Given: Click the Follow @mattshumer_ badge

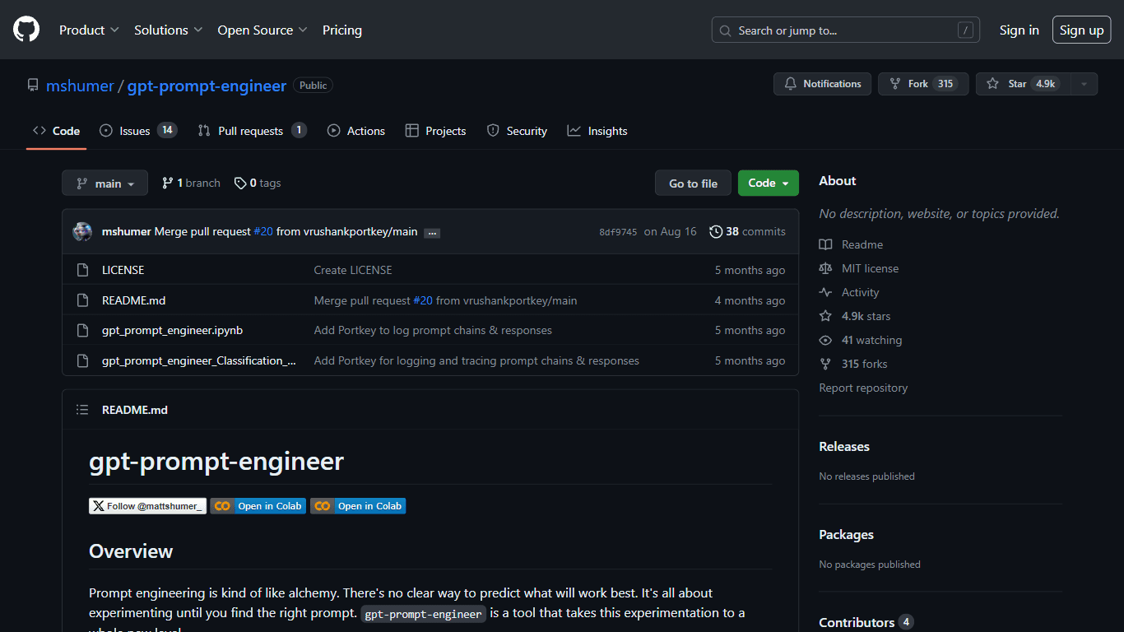Looking at the screenshot, I should 148,506.
